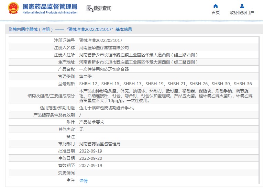
Task: Click 首页 text label
Action: [216, 13]
